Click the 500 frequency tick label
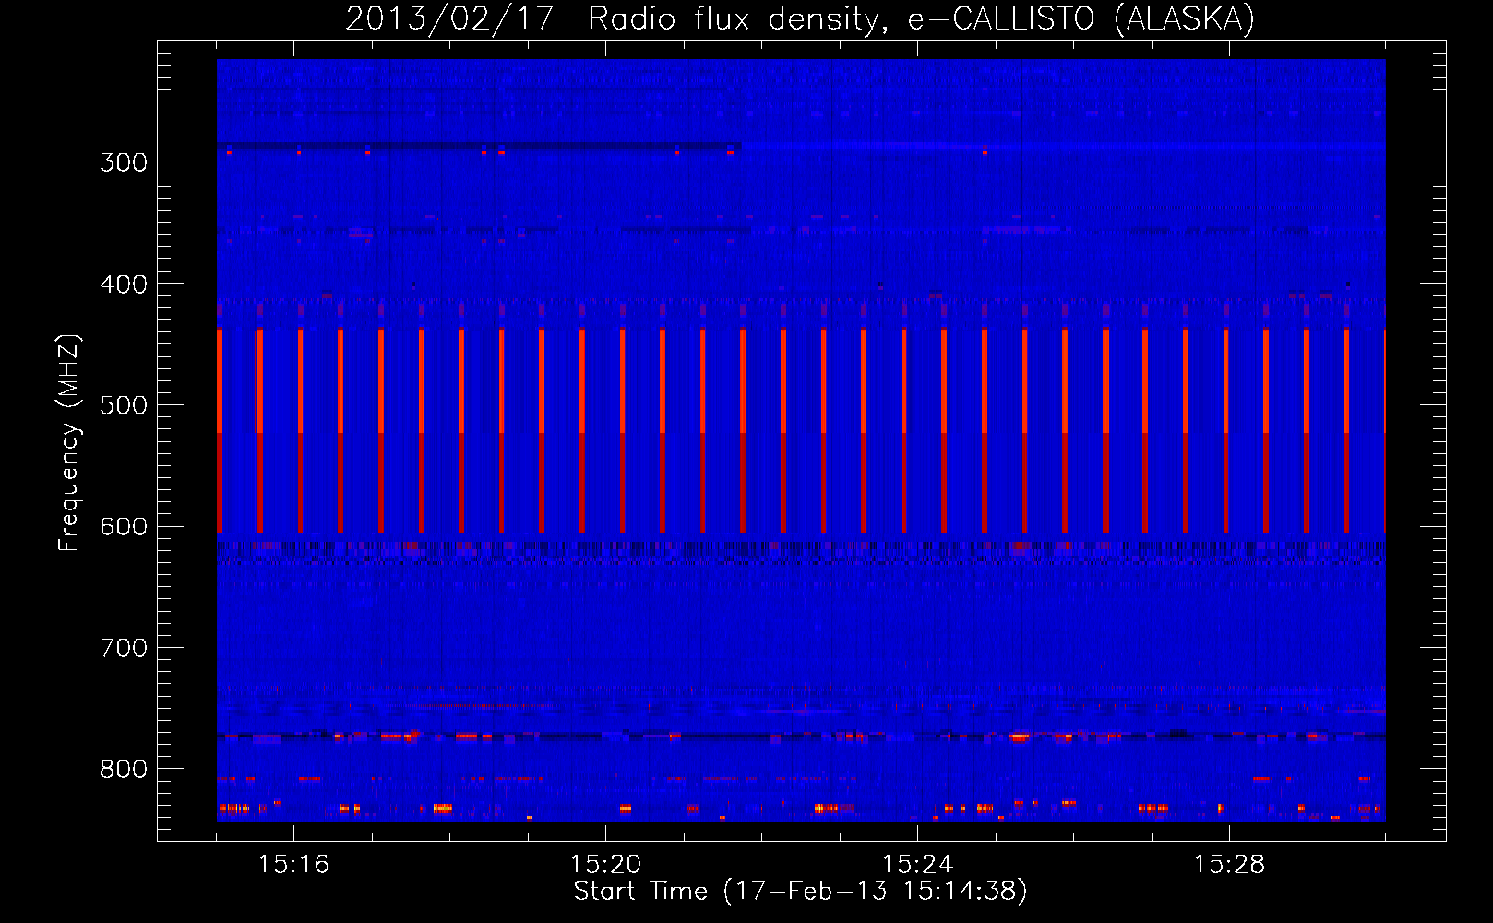The width and height of the screenshot is (1493, 923). pyautogui.click(x=124, y=405)
